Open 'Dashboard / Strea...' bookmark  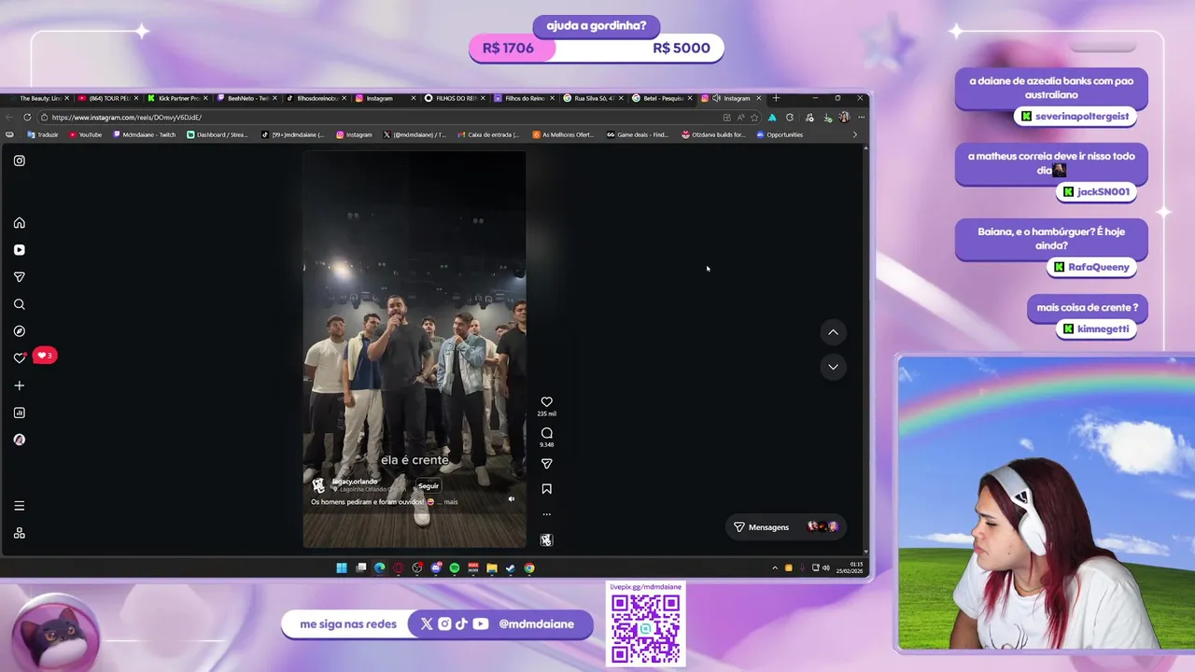[x=218, y=134]
